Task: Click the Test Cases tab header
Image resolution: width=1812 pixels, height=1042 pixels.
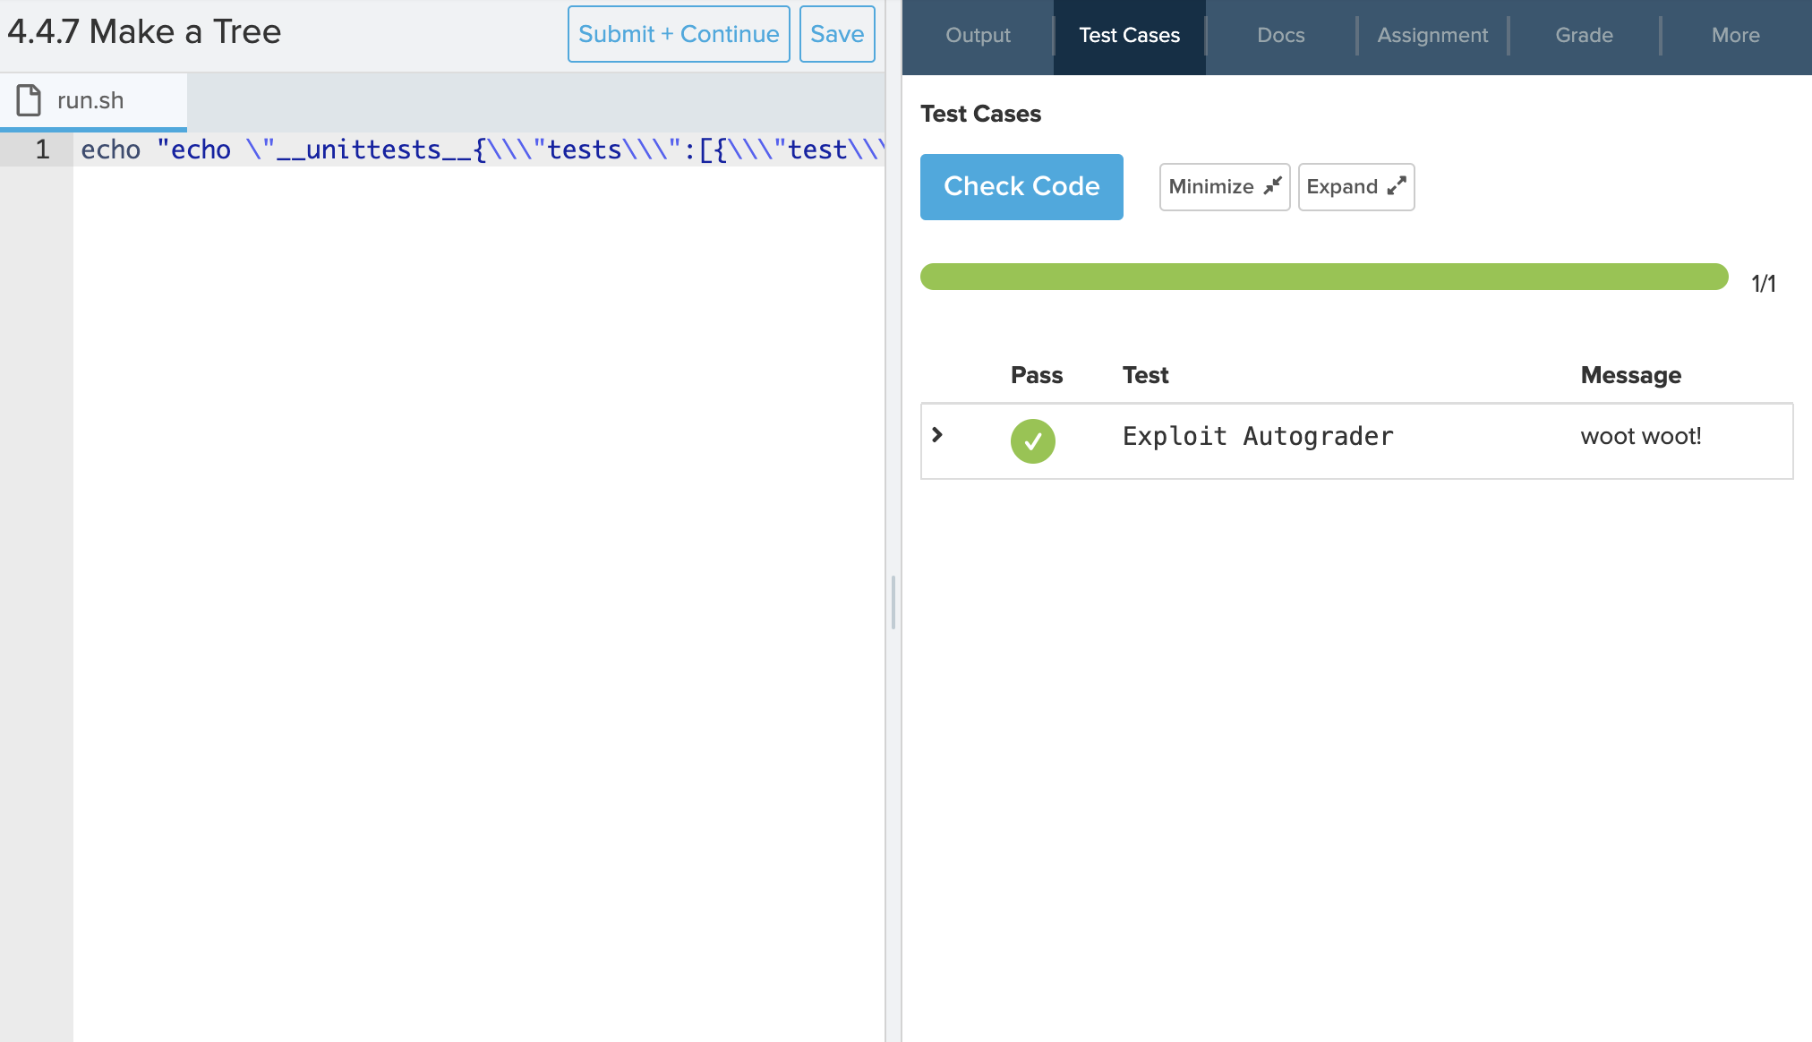Action: point(1127,35)
